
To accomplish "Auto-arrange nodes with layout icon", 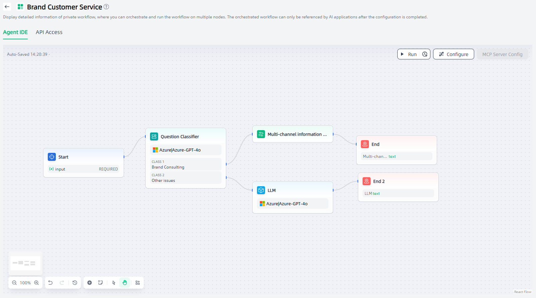I will click(x=138, y=283).
